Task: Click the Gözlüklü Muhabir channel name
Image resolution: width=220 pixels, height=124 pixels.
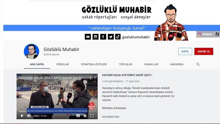Action: click(61, 49)
